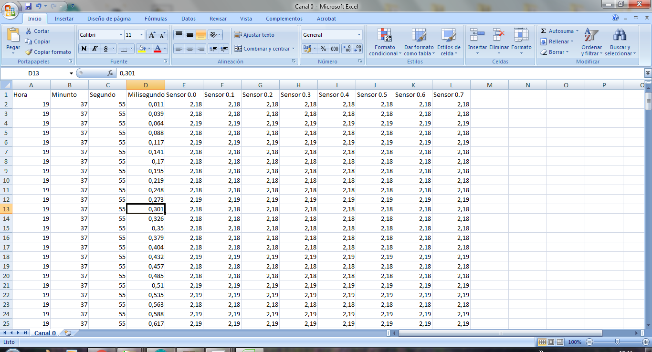Open the Calibri font name dropdown
Viewport: 652px width, 352px height.
coord(120,35)
